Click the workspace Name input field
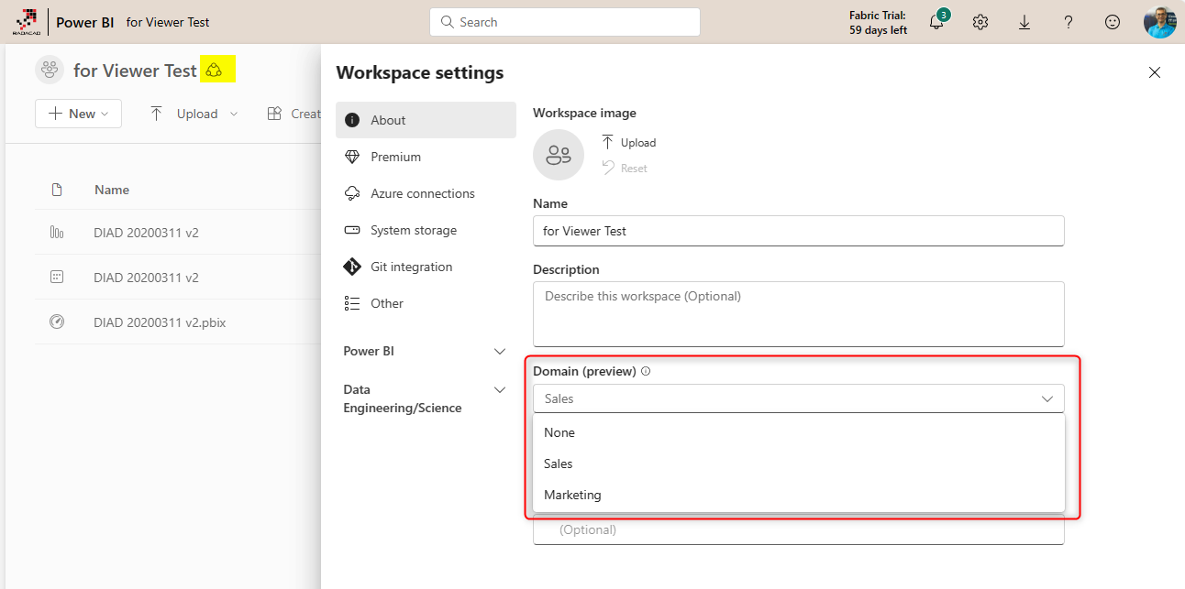The height and width of the screenshot is (589, 1185). [798, 231]
